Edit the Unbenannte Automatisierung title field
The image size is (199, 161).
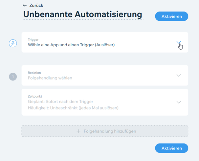[83, 14]
